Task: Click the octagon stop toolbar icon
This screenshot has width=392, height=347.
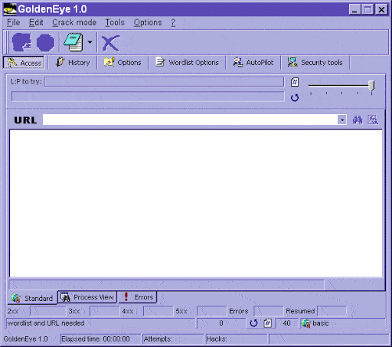Action: [x=45, y=43]
